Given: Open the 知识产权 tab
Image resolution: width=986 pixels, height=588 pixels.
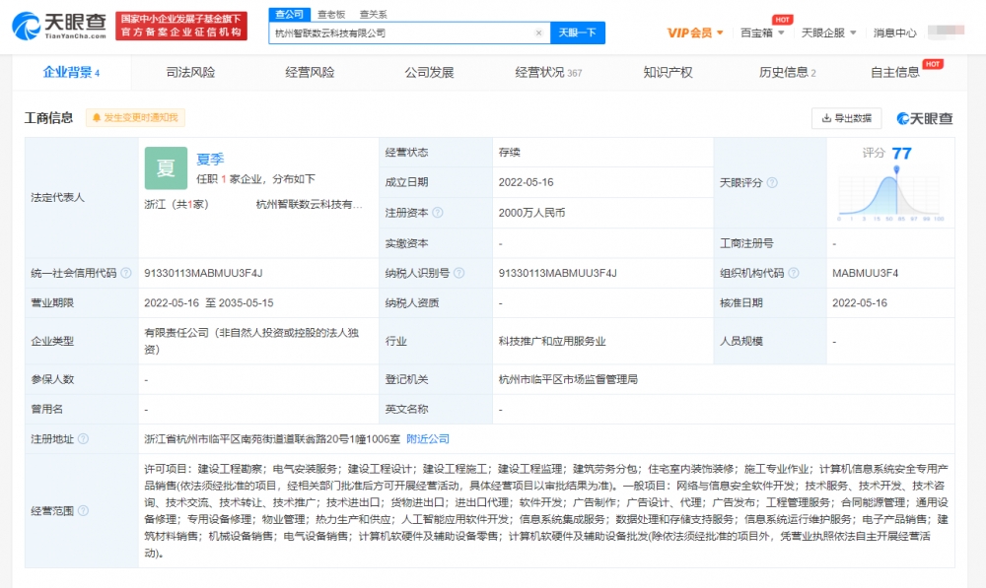Looking at the screenshot, I should tap(668, 72).
